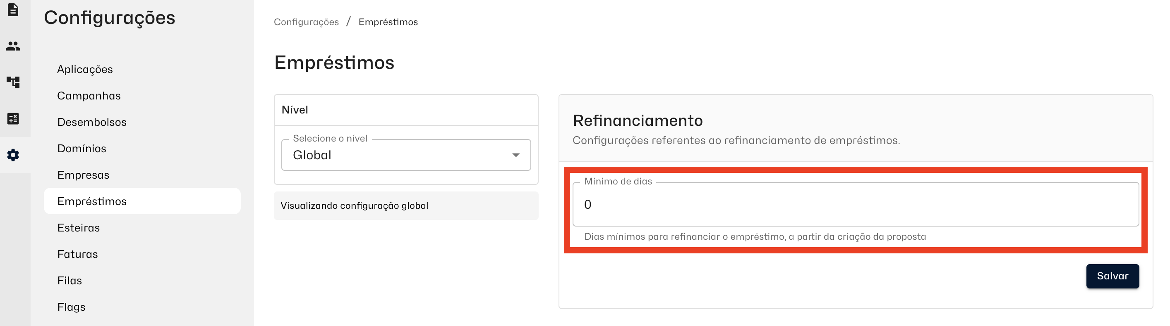Select Desembolsos in settings menu
The image size is (1170, 326).
click(92, 122)
